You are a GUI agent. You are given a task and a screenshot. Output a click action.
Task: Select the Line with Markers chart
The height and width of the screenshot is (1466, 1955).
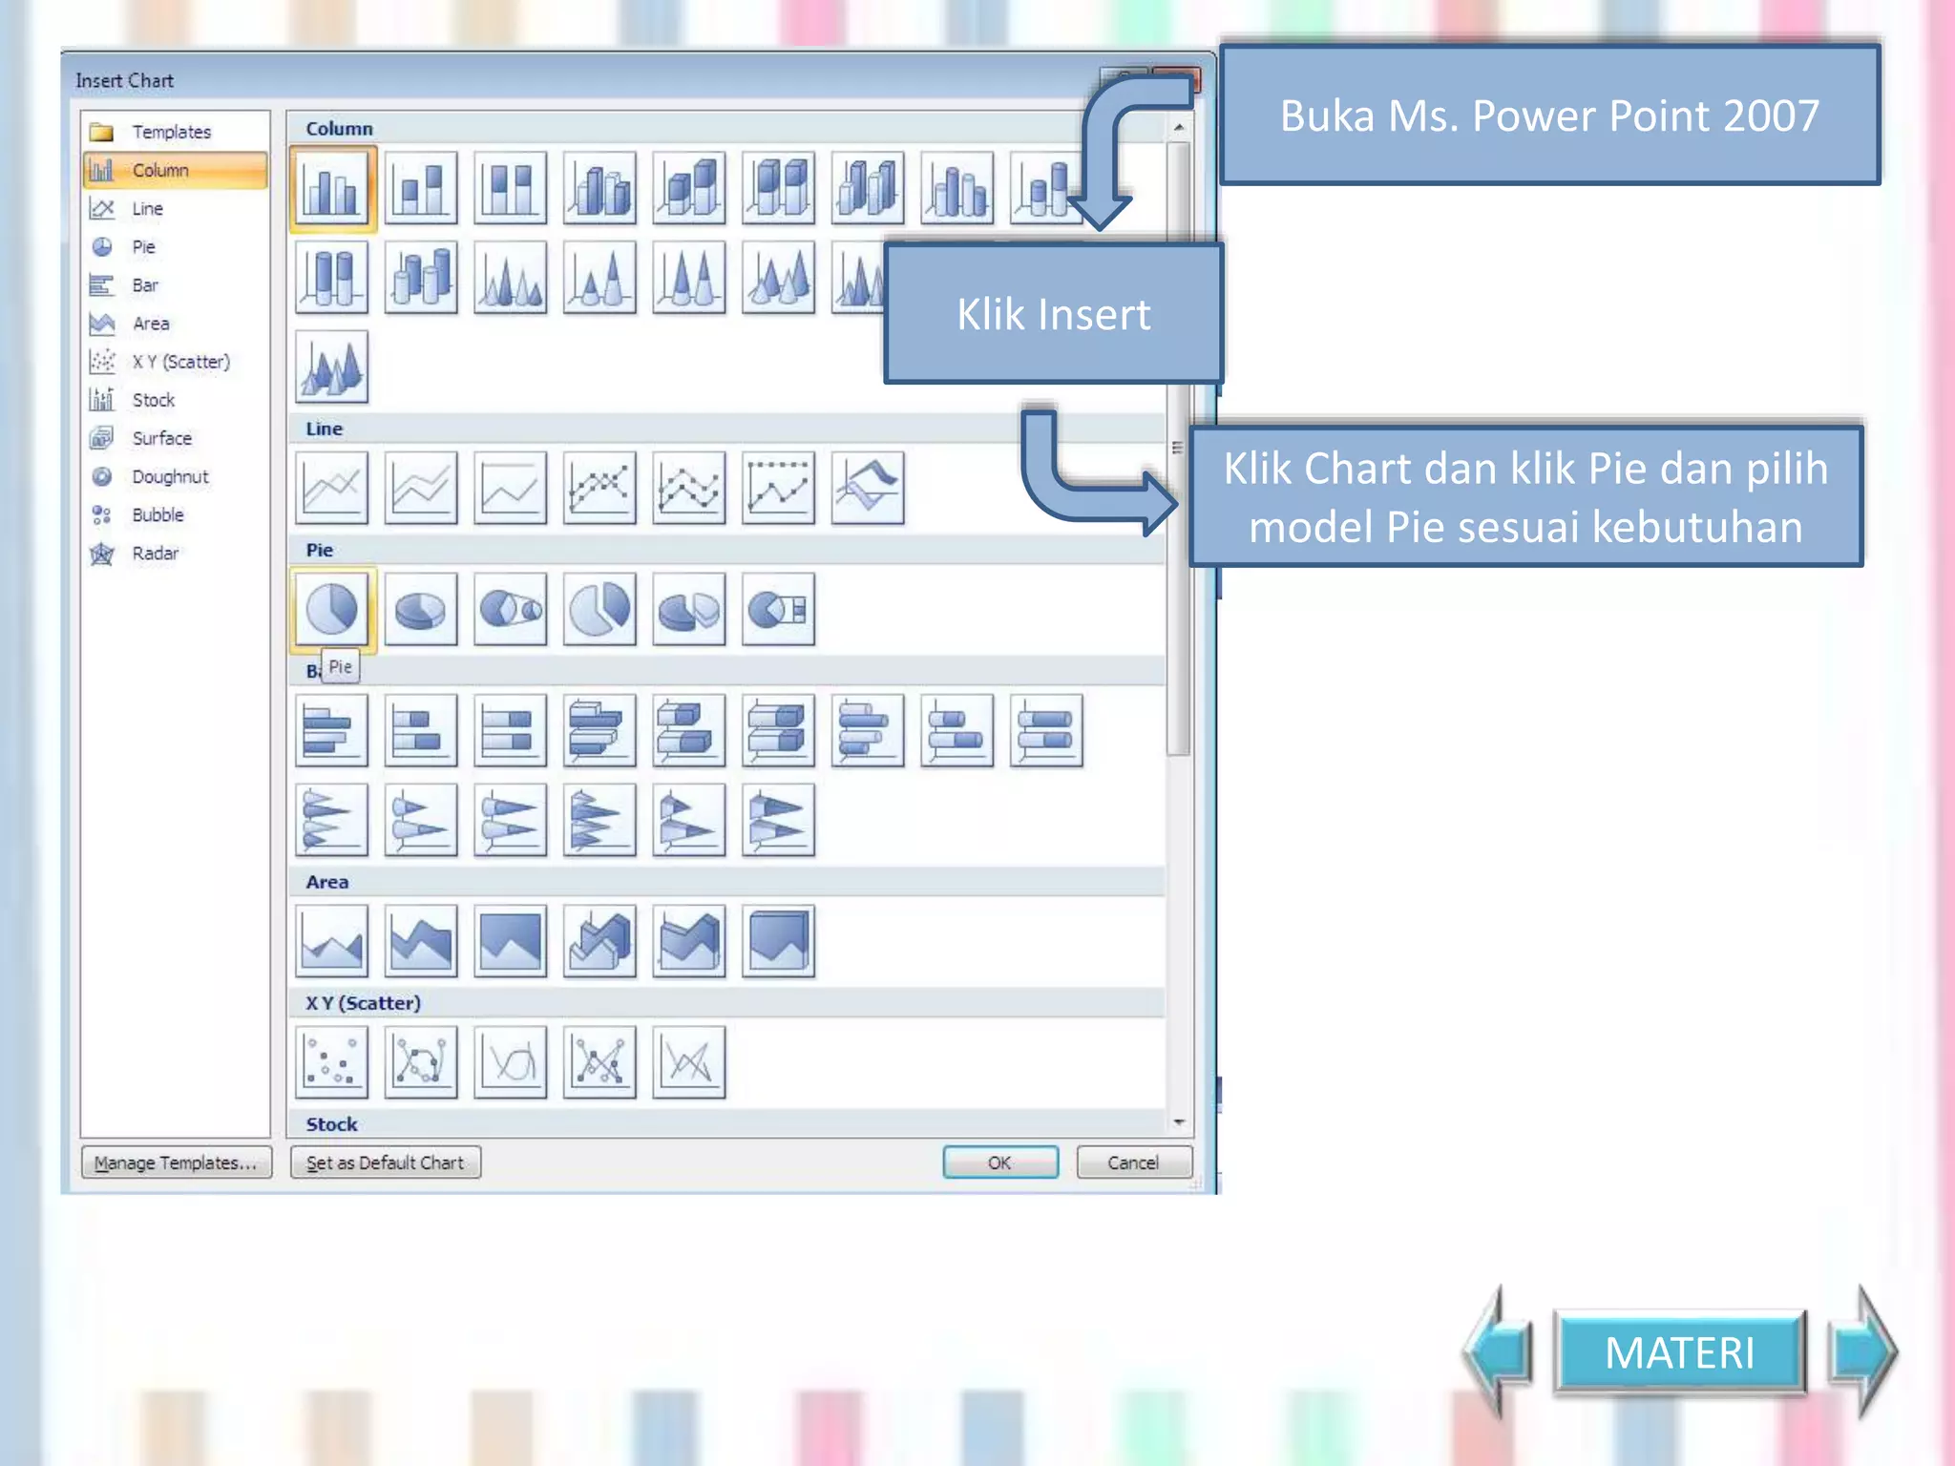coord(599,489)
